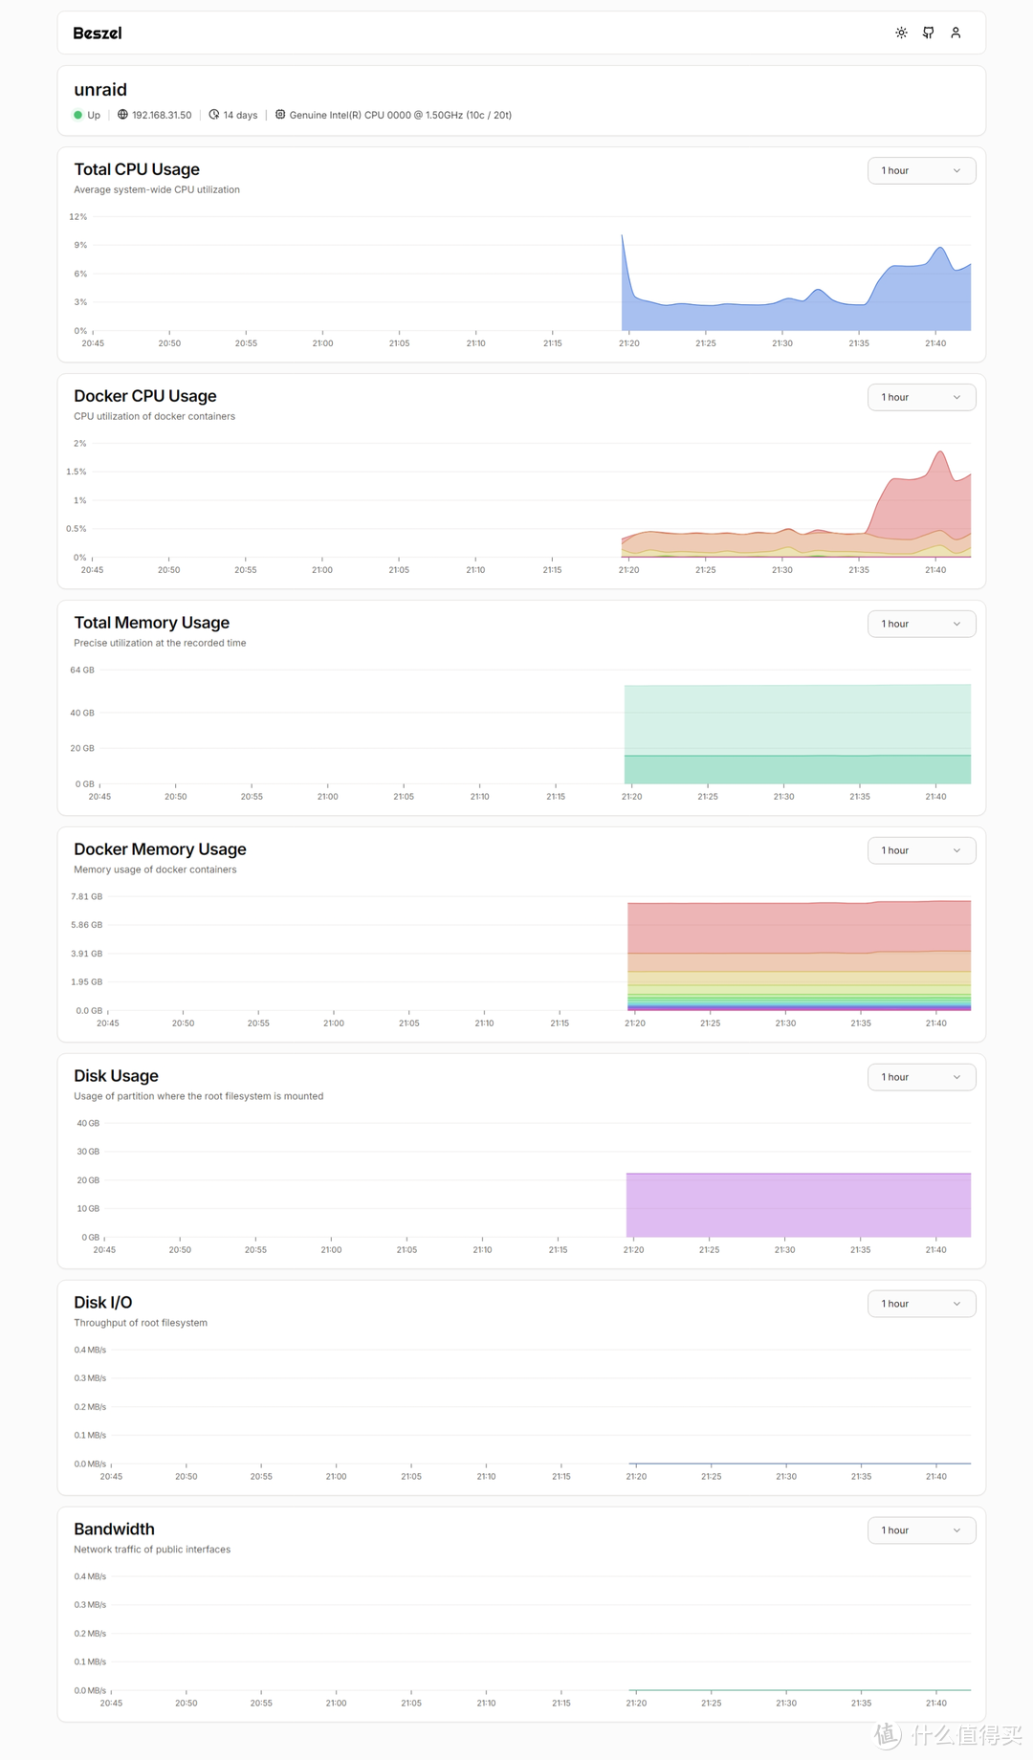Click the 192.168.31.50 IP address text
The width and height of the screenshot is (1033, 1760).
(x=162, y=115)
